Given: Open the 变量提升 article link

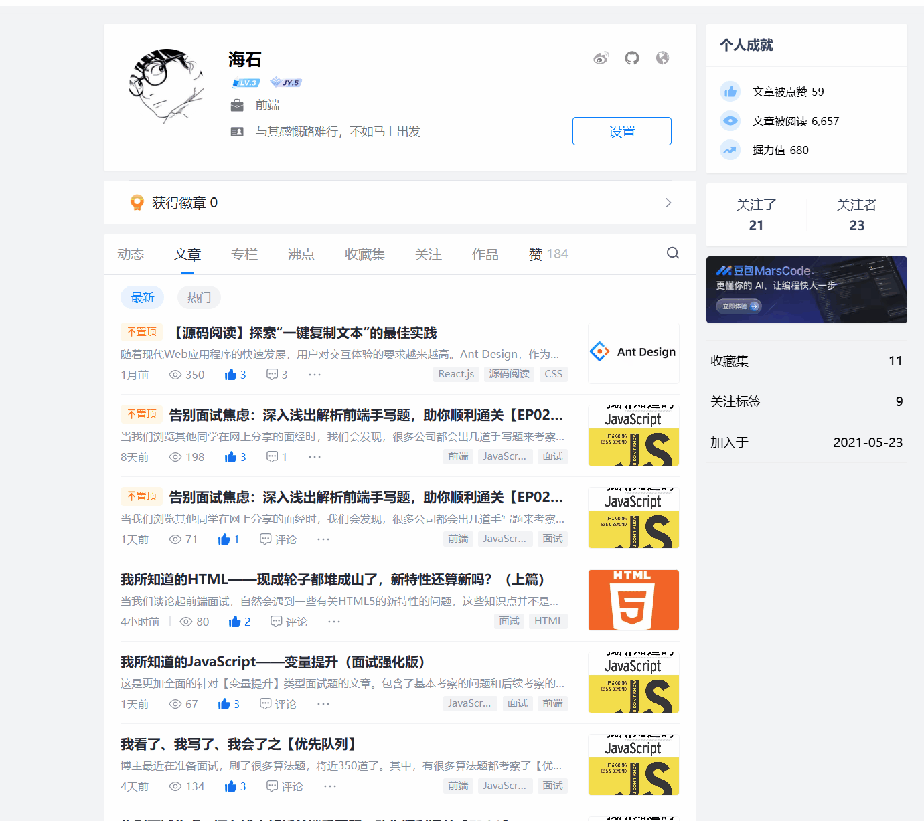Looking at the screenshot, I should coord(272,662).
